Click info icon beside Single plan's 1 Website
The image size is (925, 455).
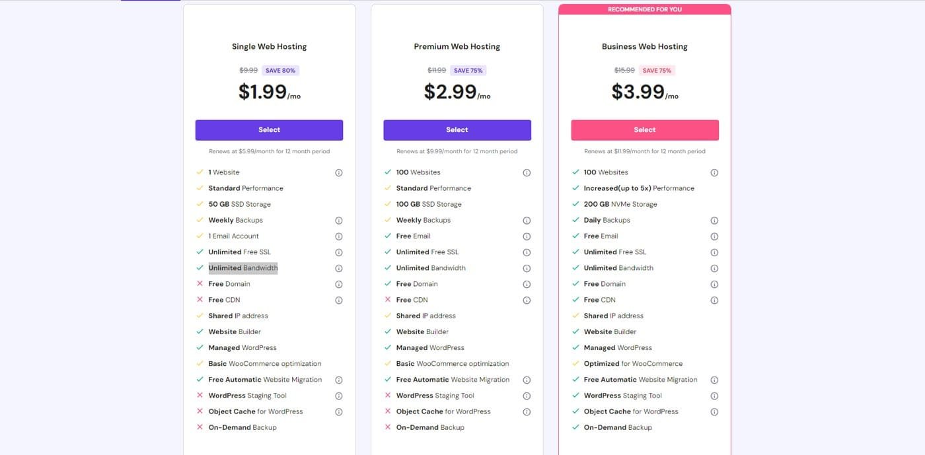click(x=339, y=173)
